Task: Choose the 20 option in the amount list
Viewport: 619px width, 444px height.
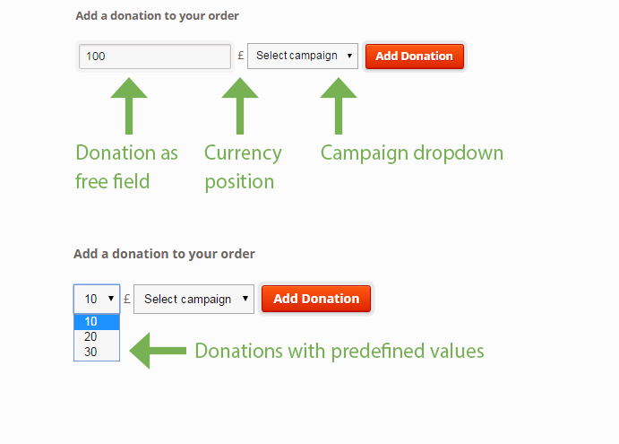Action: pos(97,337)
